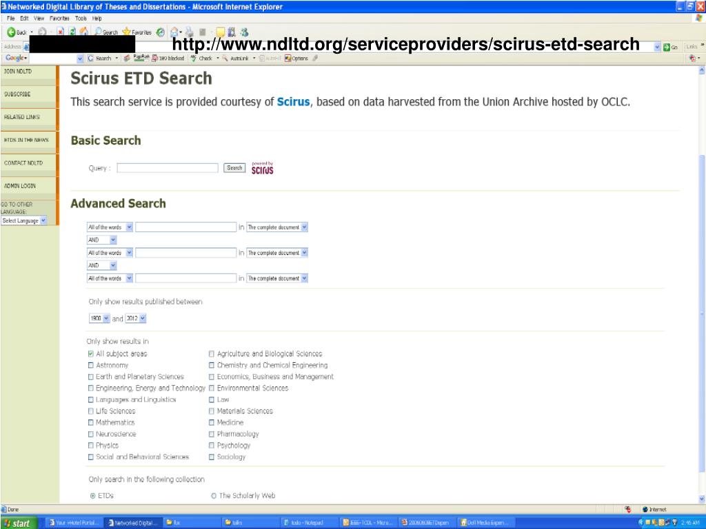Click Google toolbar Search button

(x=99, y=58)
